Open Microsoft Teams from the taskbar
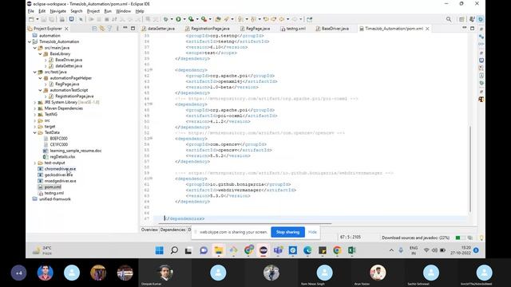The width and height of the screenshot is (511, 287). (278, 250)
